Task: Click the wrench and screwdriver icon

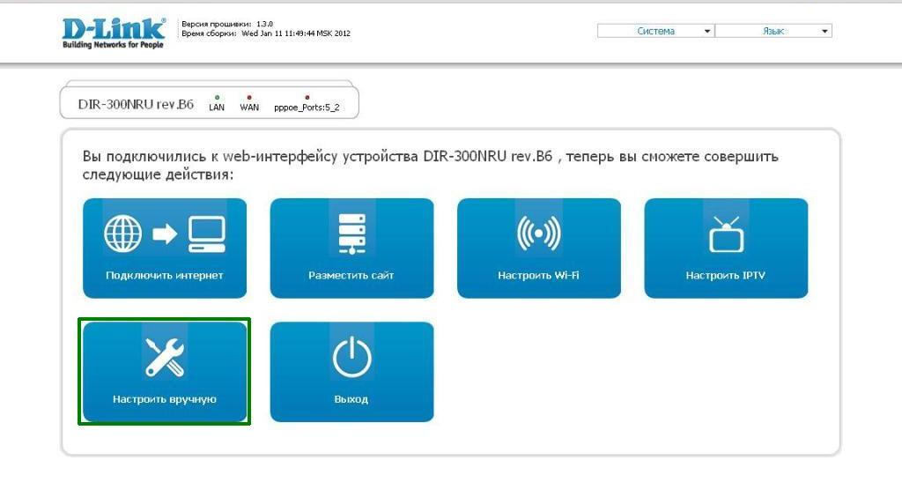Action: [165, 358]
